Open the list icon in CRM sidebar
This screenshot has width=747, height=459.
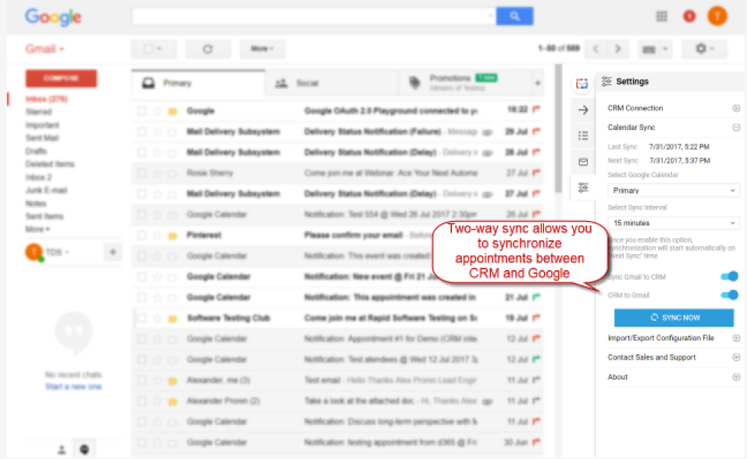[x=583, y=136]
